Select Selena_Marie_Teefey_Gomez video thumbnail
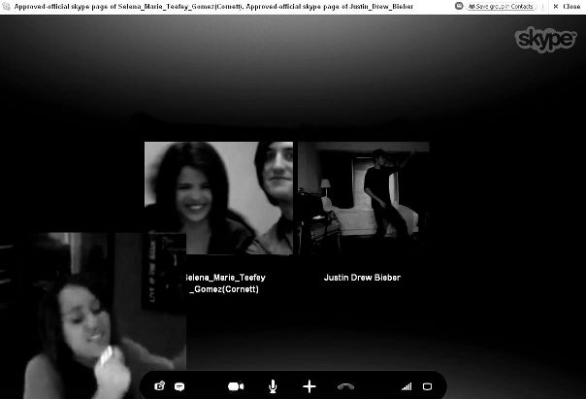Image resolution: width=586 pixels, height=399 pixels. pos(218,198)
